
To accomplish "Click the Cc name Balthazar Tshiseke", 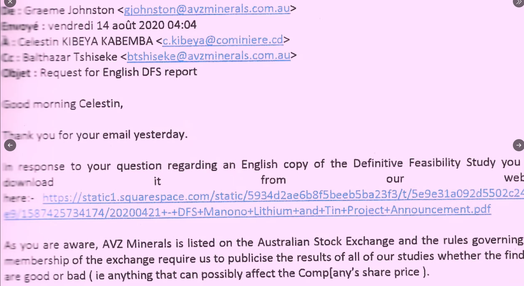I will coord(70,57).
